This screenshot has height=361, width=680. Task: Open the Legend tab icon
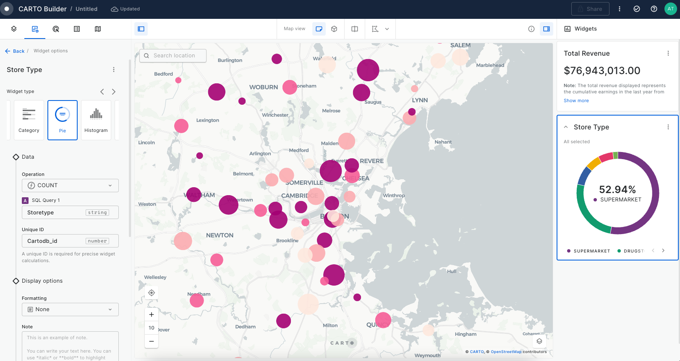(77, 29)
